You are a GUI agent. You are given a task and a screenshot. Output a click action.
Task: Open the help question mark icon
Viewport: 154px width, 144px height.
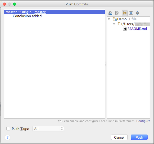pos(7,138)
